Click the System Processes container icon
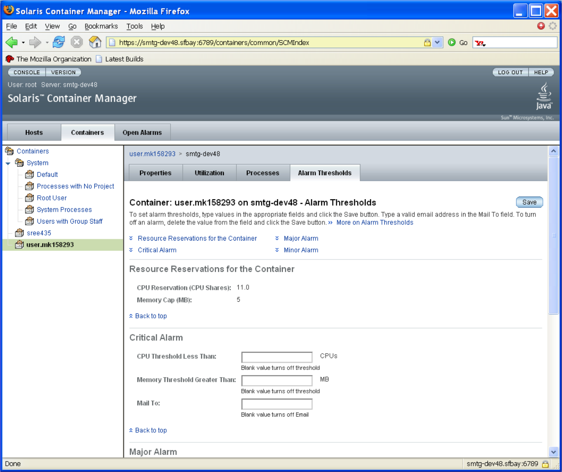 [30, 210]
